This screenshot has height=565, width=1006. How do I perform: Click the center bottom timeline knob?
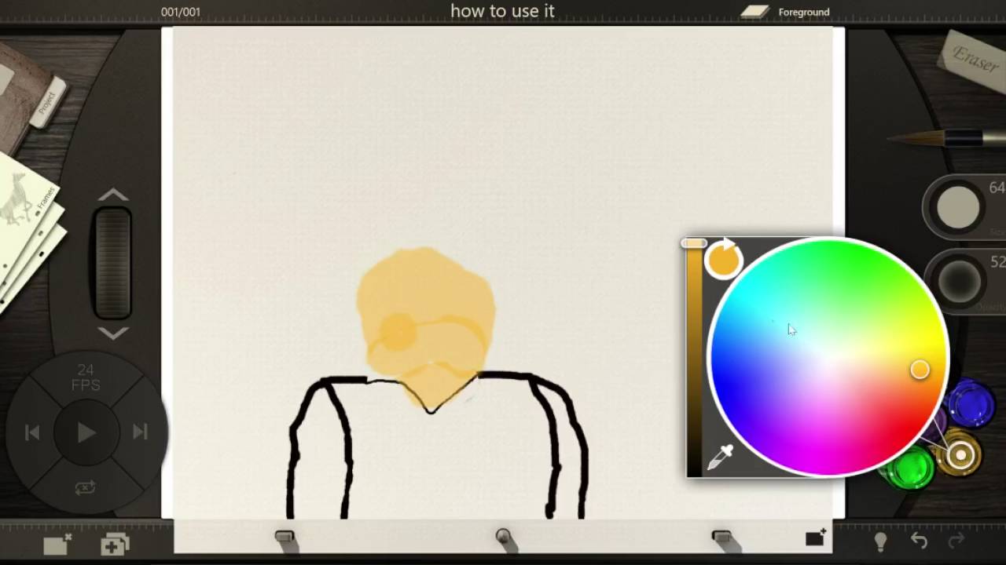(503, 538)
